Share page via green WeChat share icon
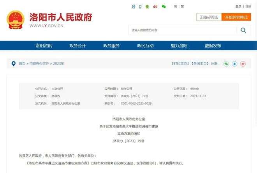Screen dimensions: 257x173 click(x=226, y=63)
